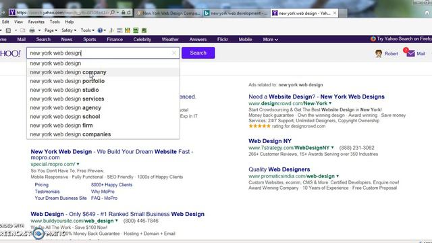Viewport: 432px width, 243px height.
Task: Select suggestion 'new york web design school'
Action: (x=103, y=117)
